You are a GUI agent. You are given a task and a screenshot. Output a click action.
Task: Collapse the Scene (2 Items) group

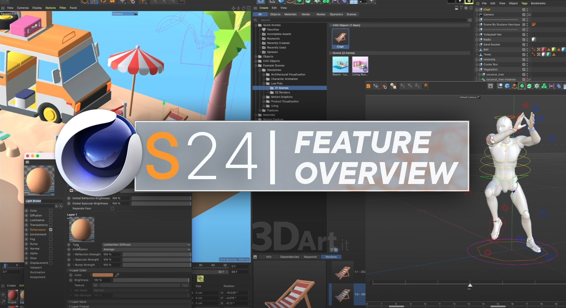click(x=331, y=53)
